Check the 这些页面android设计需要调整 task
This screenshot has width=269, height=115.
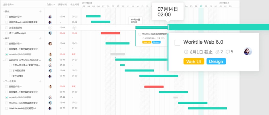[x=6, y=22]
